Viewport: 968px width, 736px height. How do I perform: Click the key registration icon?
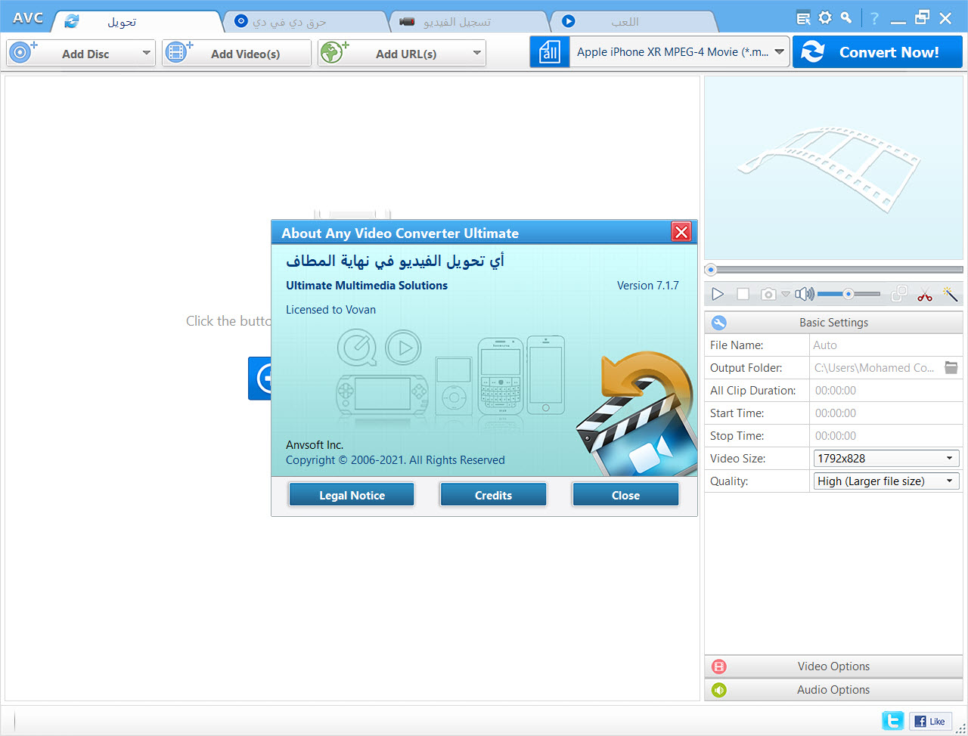846,18
